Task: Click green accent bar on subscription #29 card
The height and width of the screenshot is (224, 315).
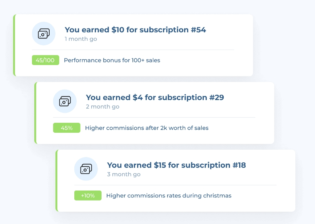Action: pyautogui.click(x=35, y=113)
